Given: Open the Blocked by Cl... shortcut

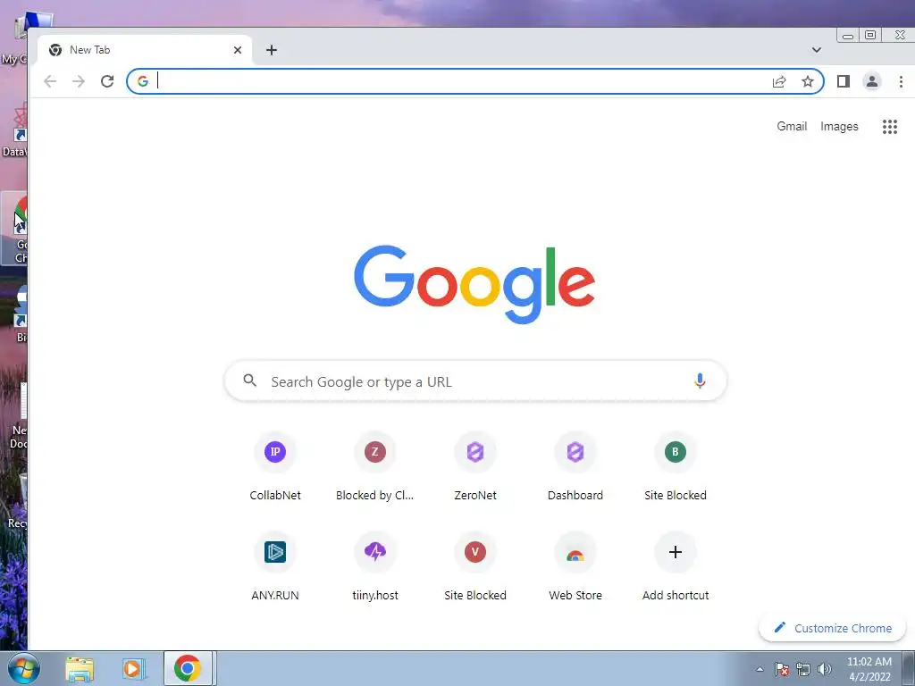Looking at the screenshot, I should 374,466.
